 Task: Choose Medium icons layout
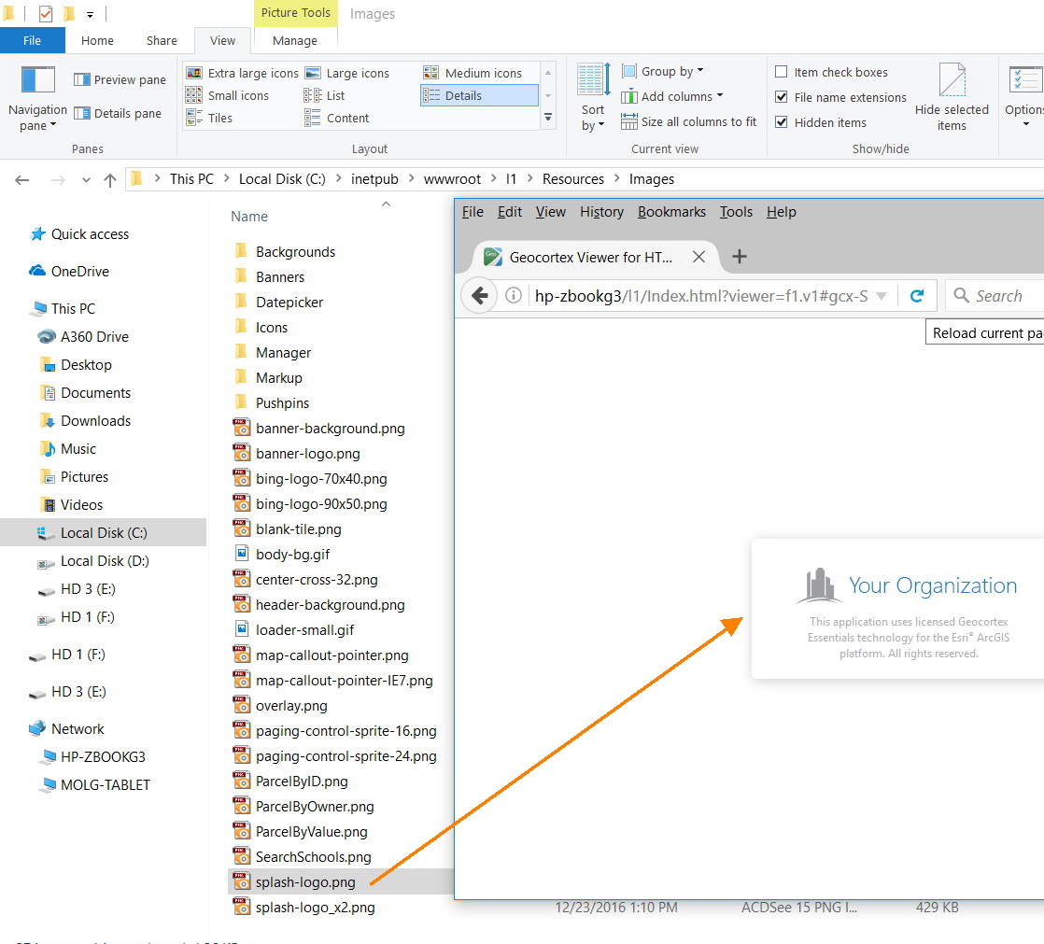pyautogui.click(x=473, y=73)
